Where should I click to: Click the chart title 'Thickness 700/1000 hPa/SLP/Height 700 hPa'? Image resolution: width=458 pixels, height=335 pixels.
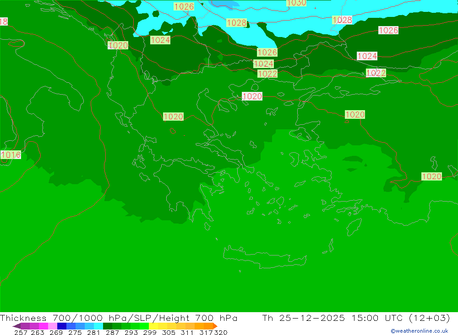(119, 318)
